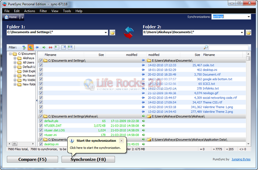This screenshot has width=258, height=170.
Task: Click the Home icon in navigation bar
Action: [x=7, y=17]
